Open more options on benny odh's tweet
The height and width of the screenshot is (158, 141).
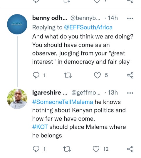pos(130,19)
